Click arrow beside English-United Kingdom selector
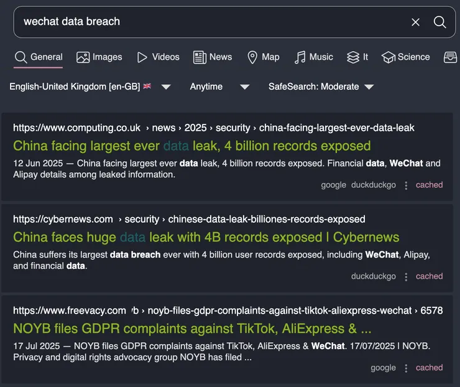This screenshot has width=460, height=387. [166, 87]
